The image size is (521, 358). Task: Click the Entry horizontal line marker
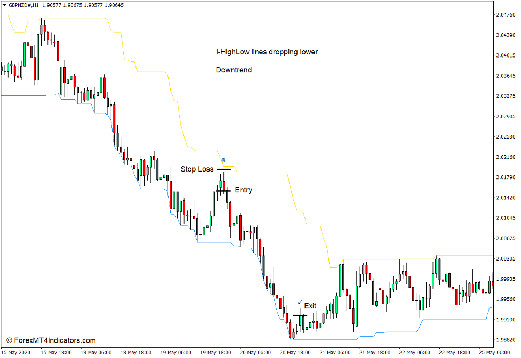tap(223, 190)
